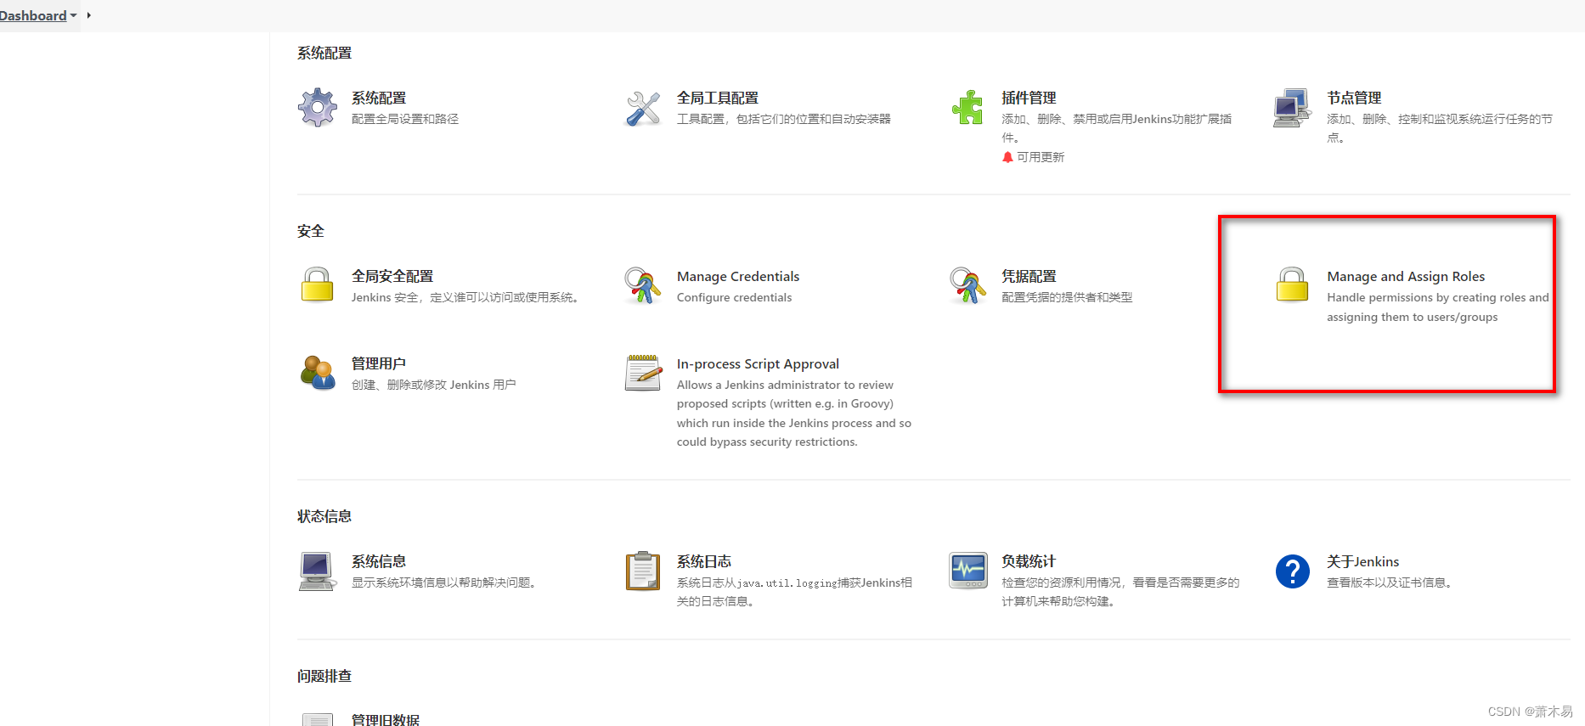
Task: Click the icon next to 管理旧数据
Action: tap(318, 719)
